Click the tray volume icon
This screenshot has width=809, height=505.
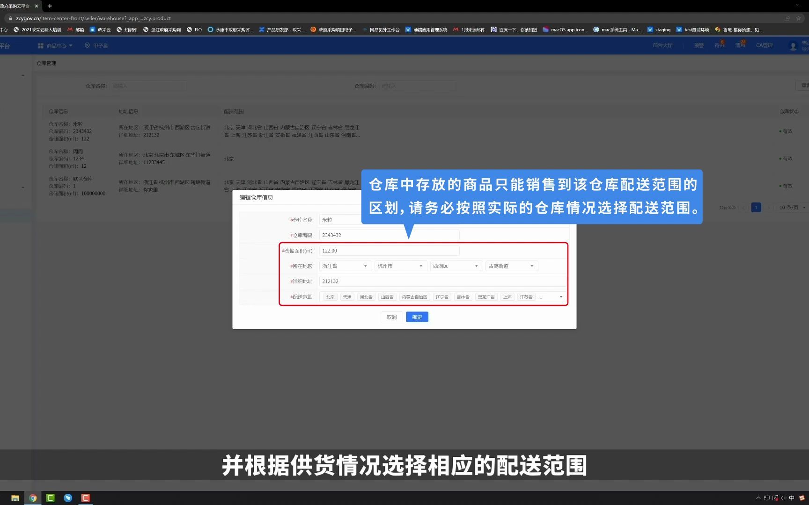pyautogui.click(x=783, y=498)
